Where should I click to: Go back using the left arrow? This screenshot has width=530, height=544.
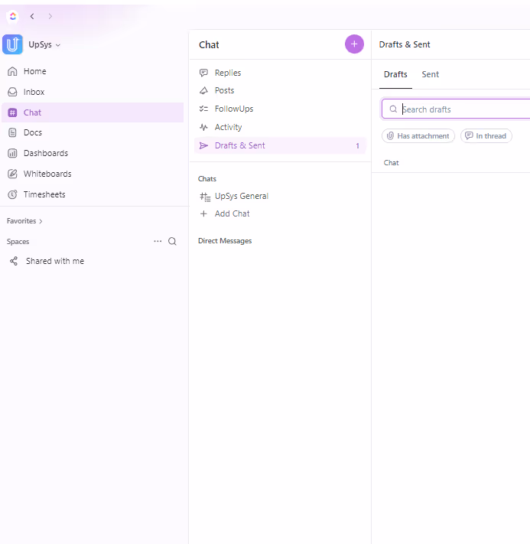click(32, 16)
